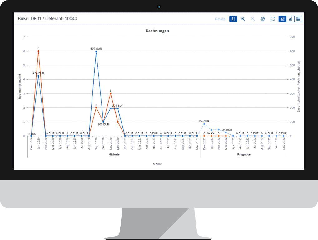Click the Dez 2019 axis label
The width and height of the screenshot is (318, 240).
[31, 144]
